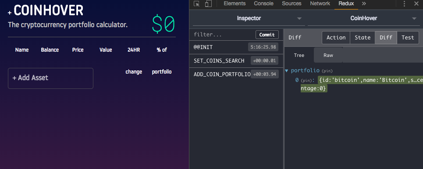This screenshot has height=169, width=423.
Task: Select the ADD_COIN_PORTFOLIO action
Action: pyautogui.click(x=236, y=74)
